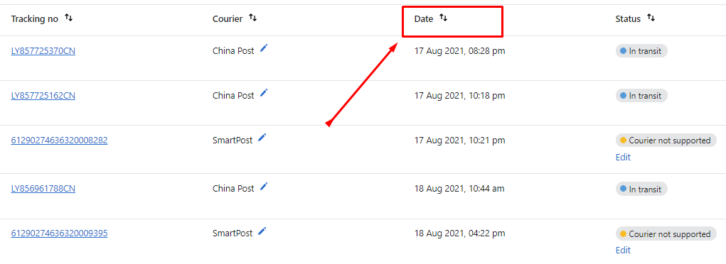Open tracking link 61290274636320009395

tap(59, 233)
